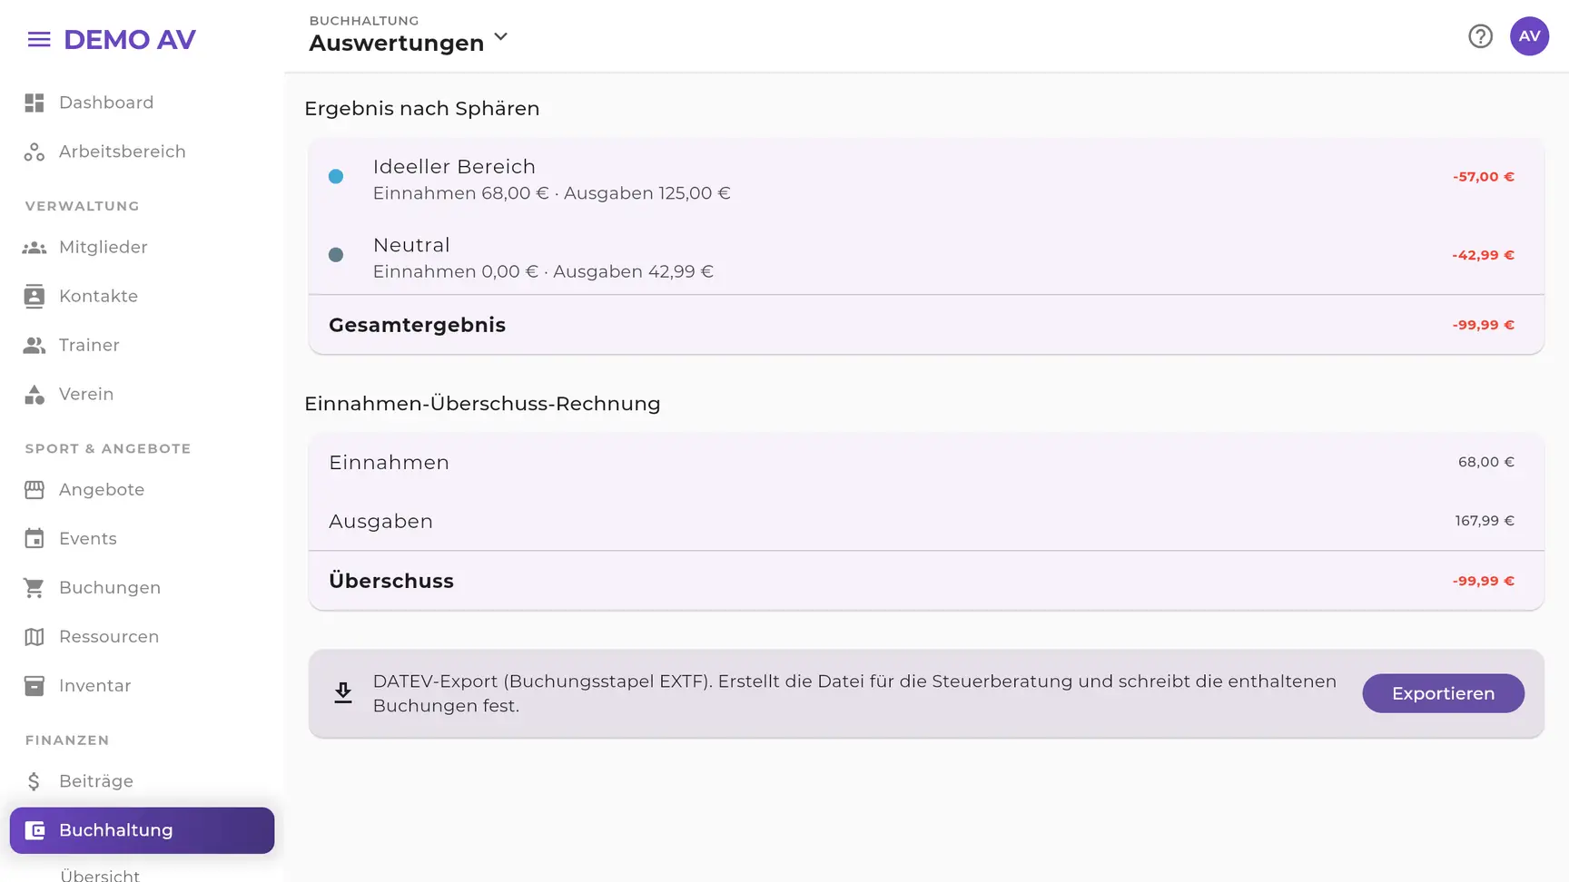
Task: Click the Beiträge dollar sign icon
Action: (35, 781)
